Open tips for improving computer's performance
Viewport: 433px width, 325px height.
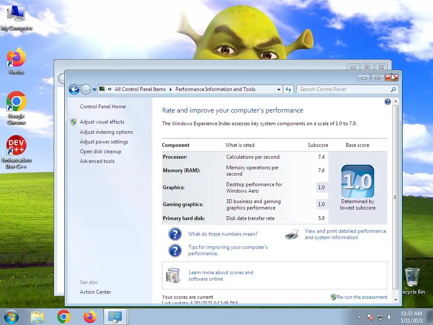point(228,250)
